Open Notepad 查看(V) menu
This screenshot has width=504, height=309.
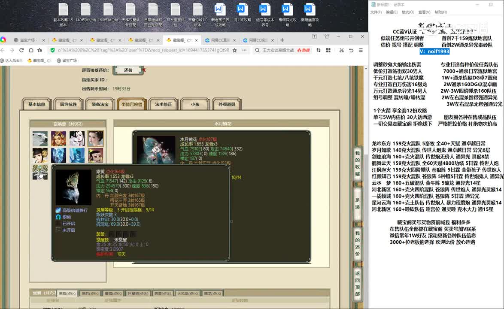pyautogui.click(x=424, y=12)
